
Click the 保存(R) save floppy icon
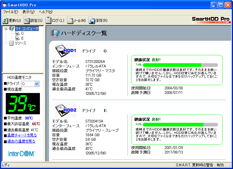point(92,21)
